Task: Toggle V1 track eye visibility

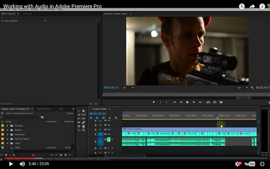Action: tap(109, 134)
